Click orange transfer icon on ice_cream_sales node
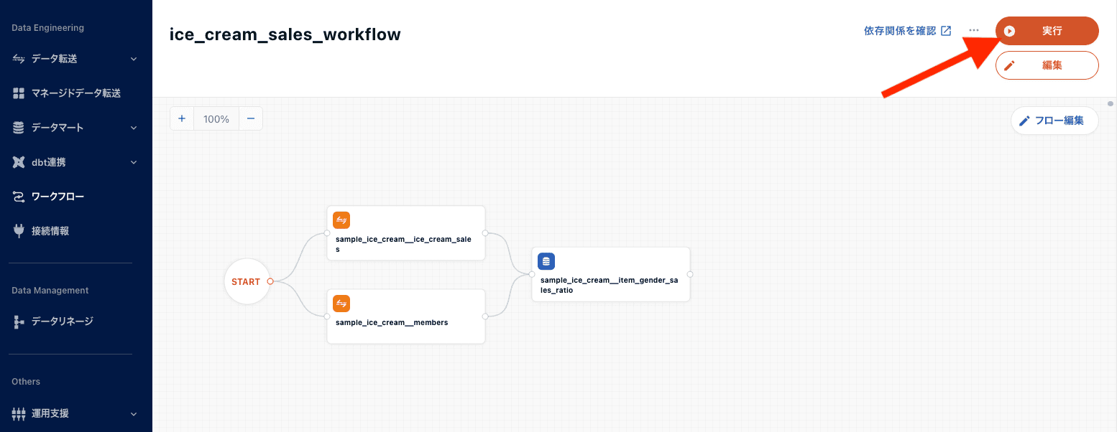The height and width of the screenshot is (432, 1117). (341, 220)
